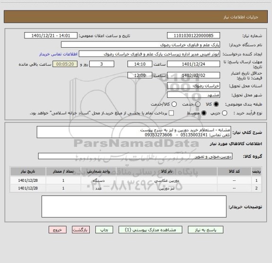Click the واحد شمارش column header

(98, 171)
